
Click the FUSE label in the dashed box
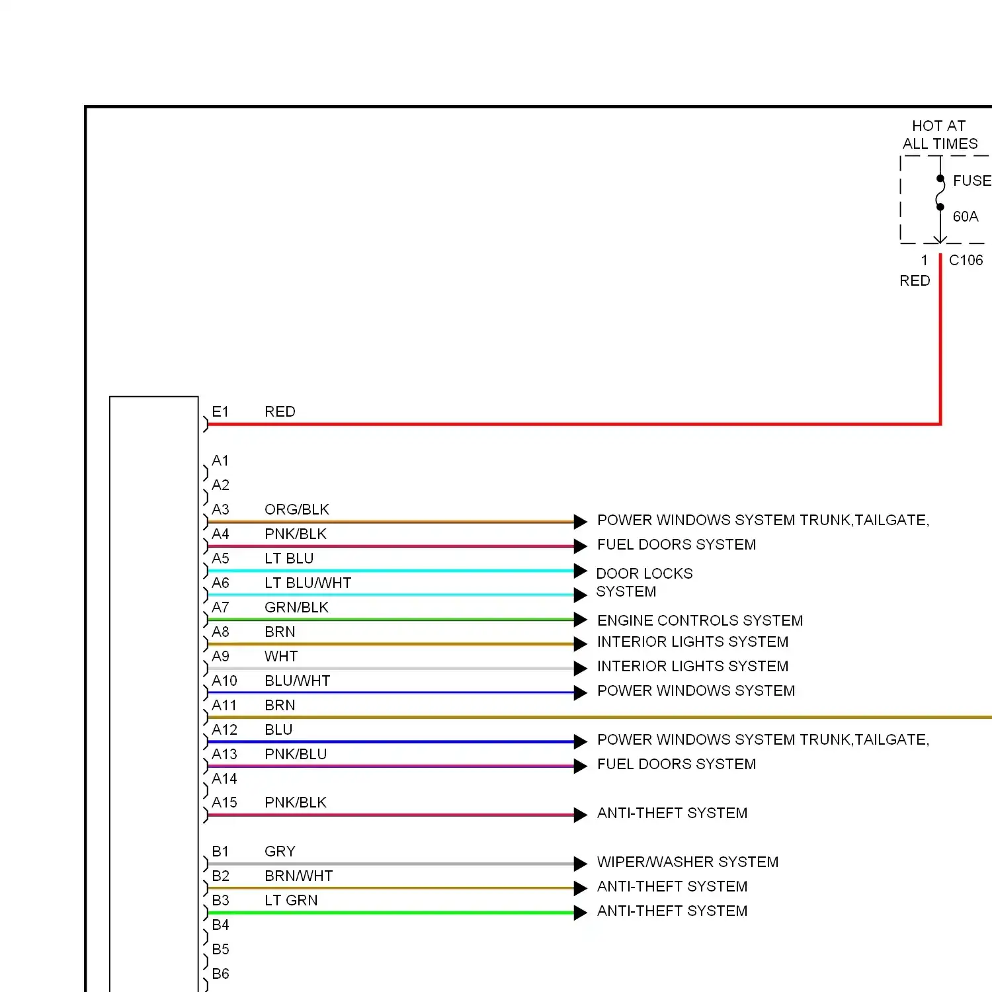(972, 181)
